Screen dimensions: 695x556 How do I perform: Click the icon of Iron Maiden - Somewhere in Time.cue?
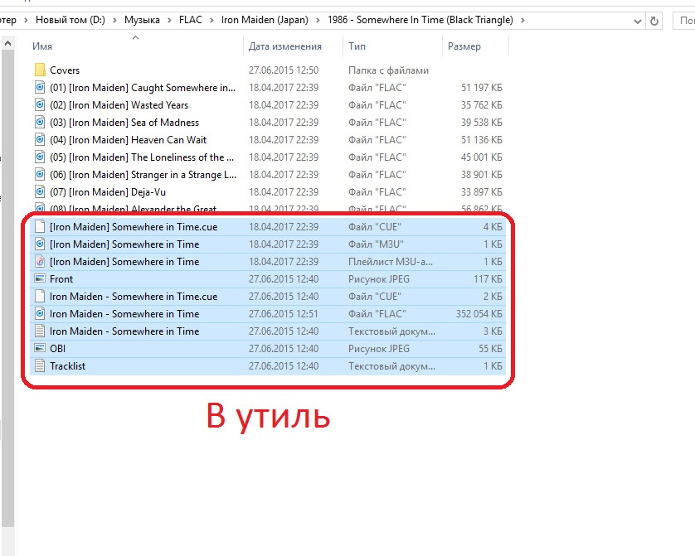pos(40,296)
